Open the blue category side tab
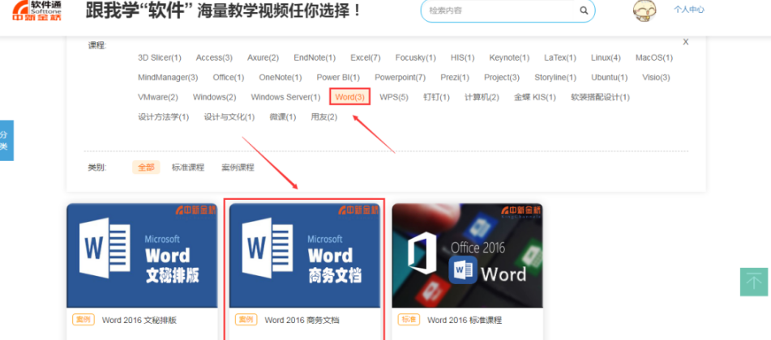This screenshot has width=771, height=340. click(6, 140)
